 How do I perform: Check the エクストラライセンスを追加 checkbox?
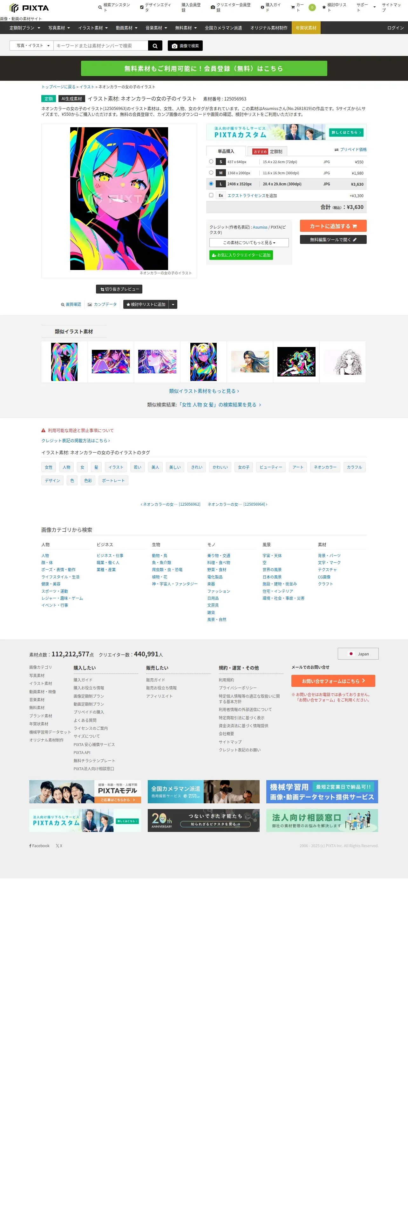coord(211,195)
